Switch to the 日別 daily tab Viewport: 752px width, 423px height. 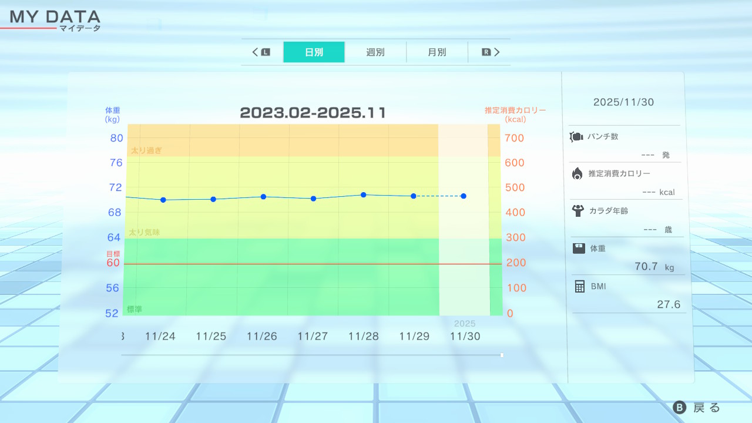314,52
